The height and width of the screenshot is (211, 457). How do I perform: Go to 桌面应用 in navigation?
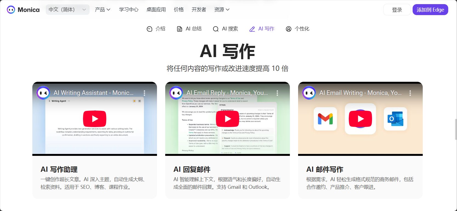156,10
